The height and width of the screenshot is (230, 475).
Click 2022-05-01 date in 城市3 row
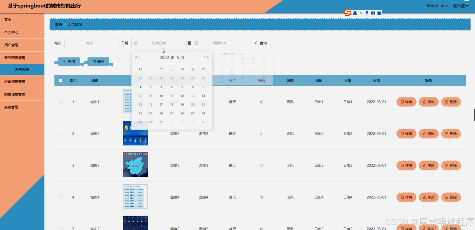click(376, 165)
